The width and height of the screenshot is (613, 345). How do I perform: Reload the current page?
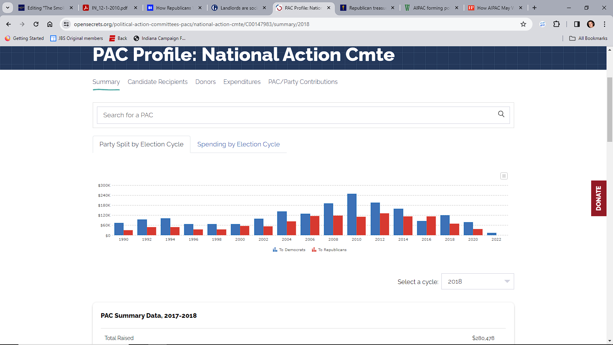[x=36, y=24]
